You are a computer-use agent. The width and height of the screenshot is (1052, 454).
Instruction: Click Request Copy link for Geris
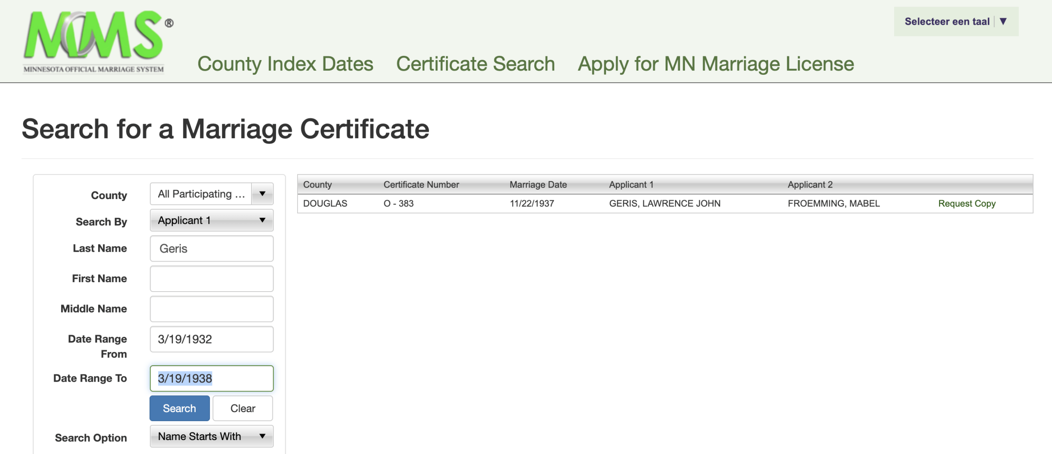point(967,204)
